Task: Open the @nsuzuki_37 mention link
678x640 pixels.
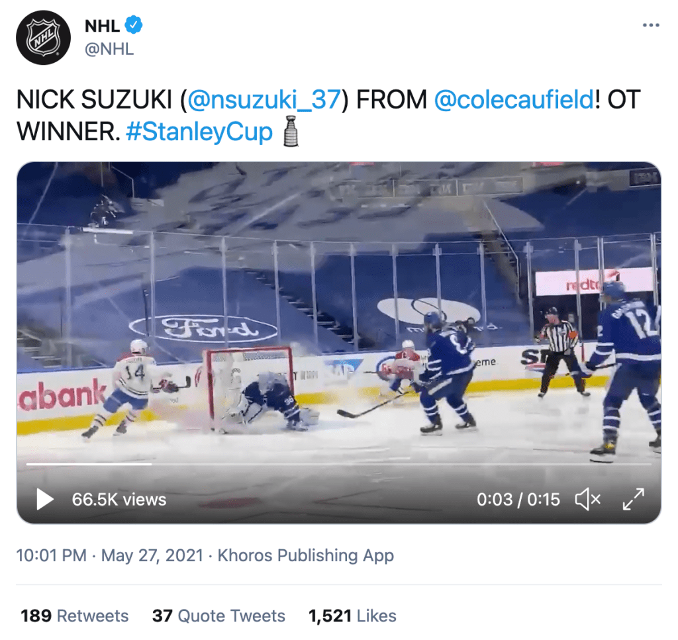Action: tap(266, 100)
